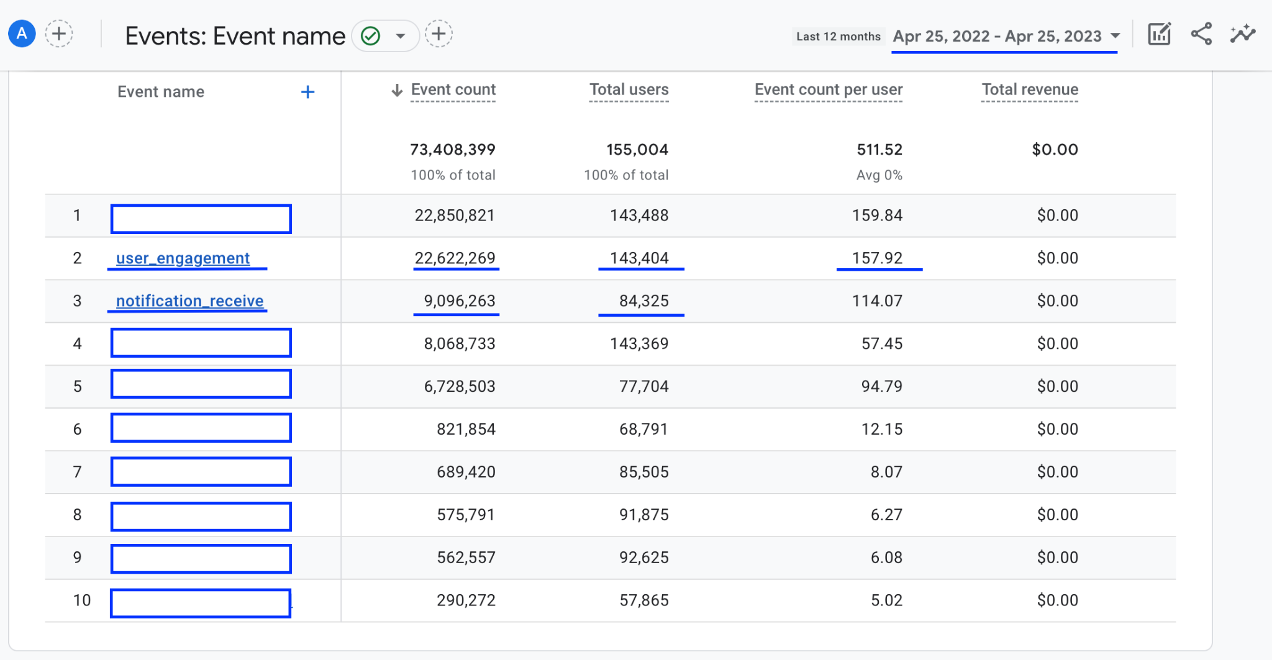Sort by Event count using the down arrow
Image resolution: width=1272 pixels, height=660 pixels.
click(397, 91)
